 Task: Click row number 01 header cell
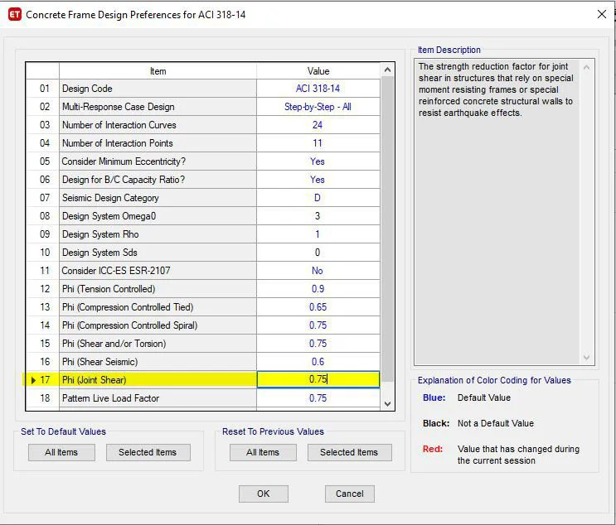[x=43, y=89]
